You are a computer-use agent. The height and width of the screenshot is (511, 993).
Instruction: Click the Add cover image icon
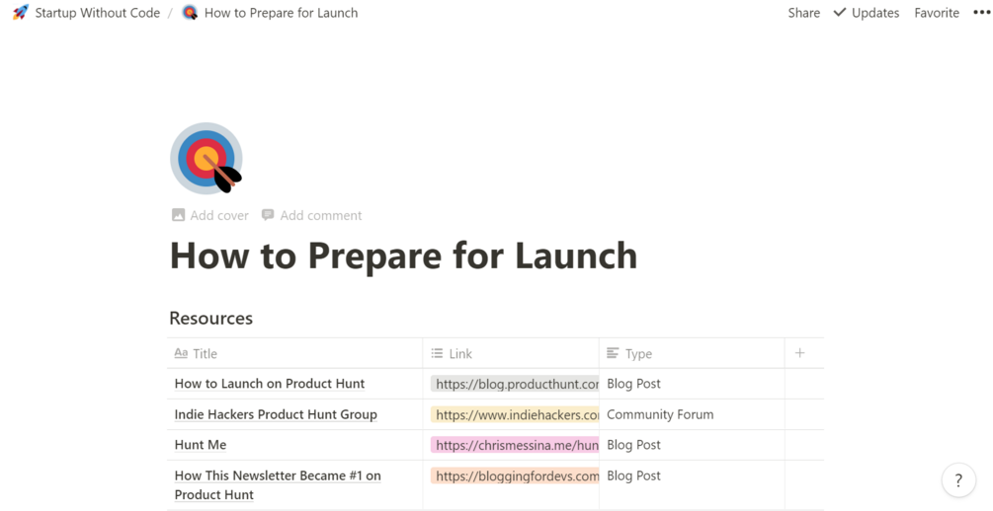coord(179,215)
